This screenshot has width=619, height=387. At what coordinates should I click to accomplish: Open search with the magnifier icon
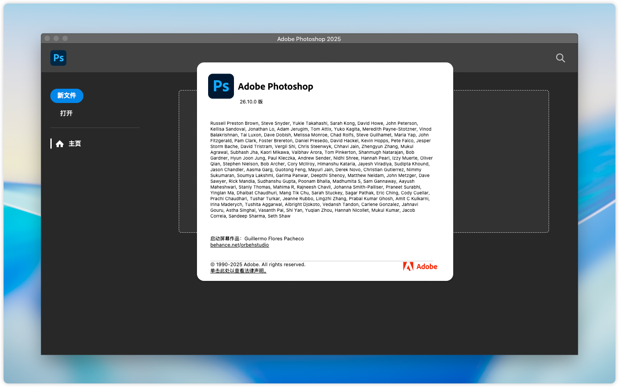560,58
